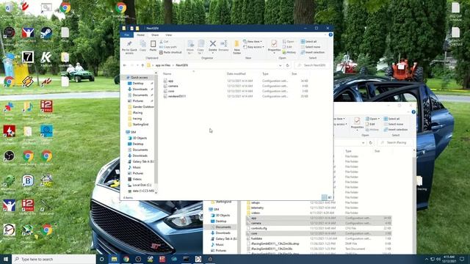This screenshot has height=264, width=470.
Task: Click Invert selection in NextGEN ribbon
Action: click(313, 52)
